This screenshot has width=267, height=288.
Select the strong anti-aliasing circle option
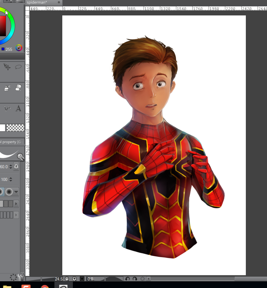click(9, 192)
